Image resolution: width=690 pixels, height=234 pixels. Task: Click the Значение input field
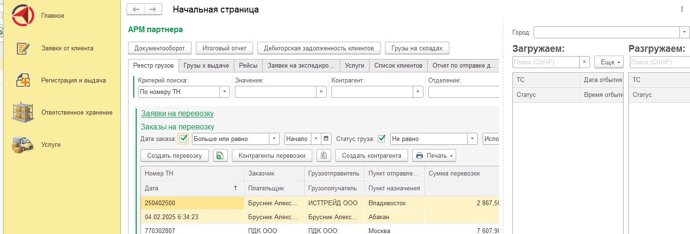276,92
